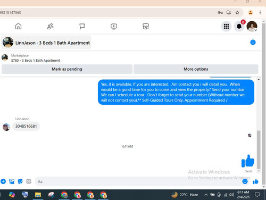The width and height of the screenshot is (266, 200).
Task: Click the browser address bar URL
Action: pos(11,13)
